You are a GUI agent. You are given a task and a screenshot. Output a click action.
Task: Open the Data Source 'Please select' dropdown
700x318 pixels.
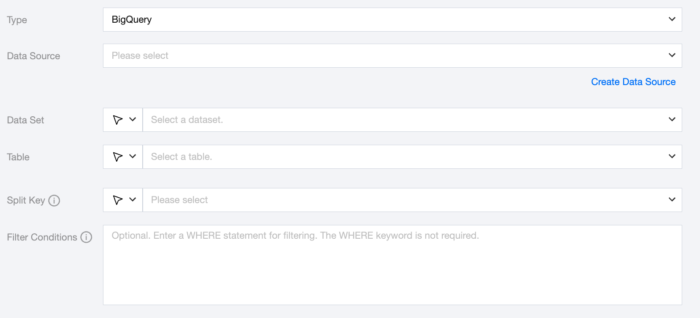[x=383, y=56]
